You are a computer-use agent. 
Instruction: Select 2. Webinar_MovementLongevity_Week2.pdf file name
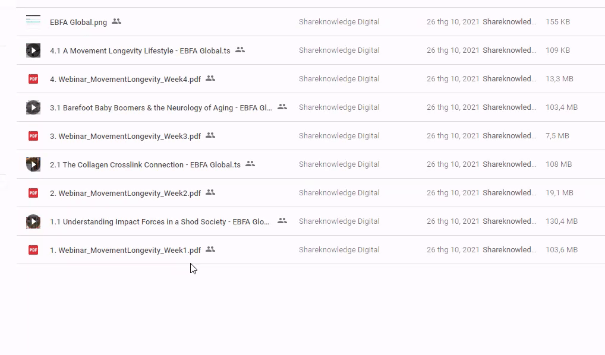[x=125, y=193]
